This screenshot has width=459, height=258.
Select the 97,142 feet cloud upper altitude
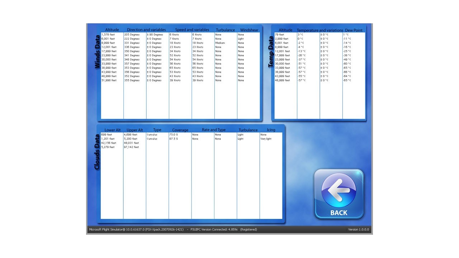132,147
